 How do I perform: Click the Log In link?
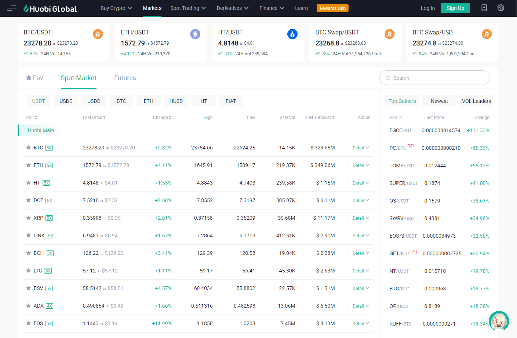tap(428, 8)
